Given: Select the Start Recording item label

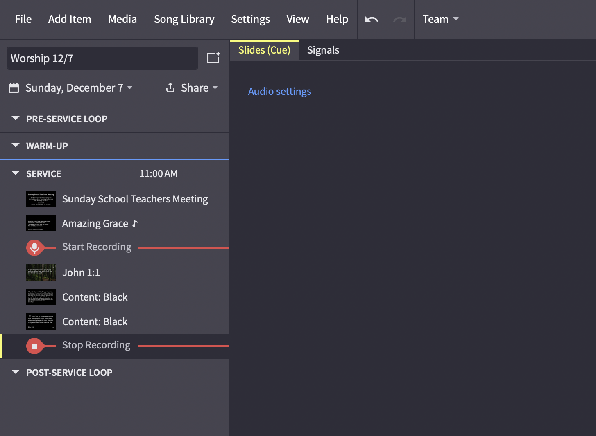Looking at the screenshot, I should tap(97, 247).
